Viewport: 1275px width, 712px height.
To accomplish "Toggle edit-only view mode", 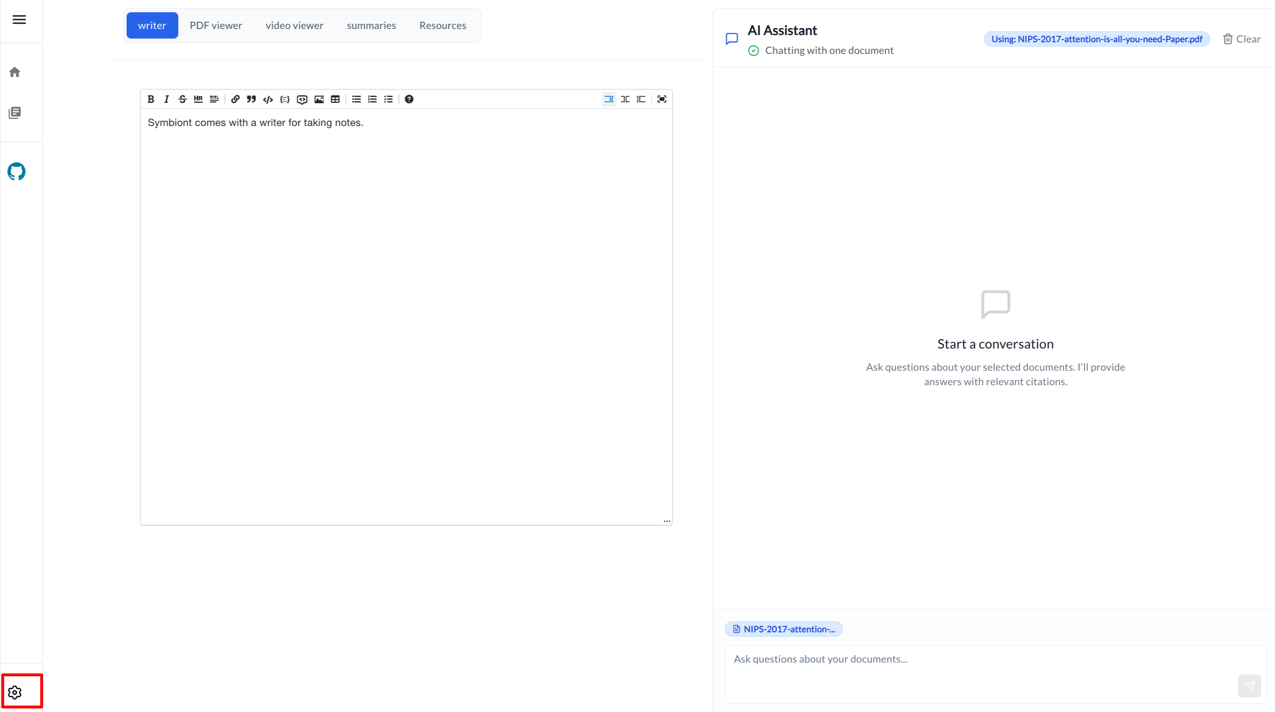I will [x=609, y=99].
